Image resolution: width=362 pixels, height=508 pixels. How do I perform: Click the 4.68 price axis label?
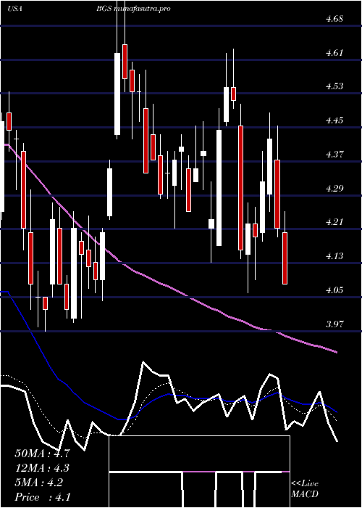click(334, 19)
